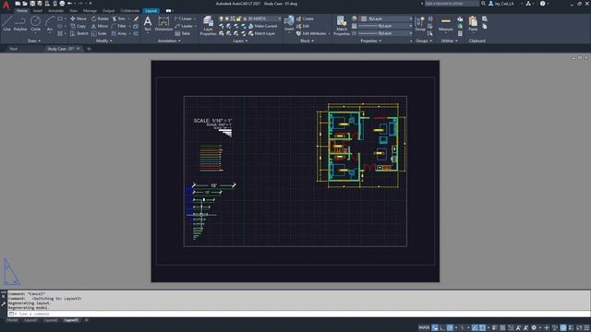Click the Insert block icon
Screen dimensions: 591x332
289,23
